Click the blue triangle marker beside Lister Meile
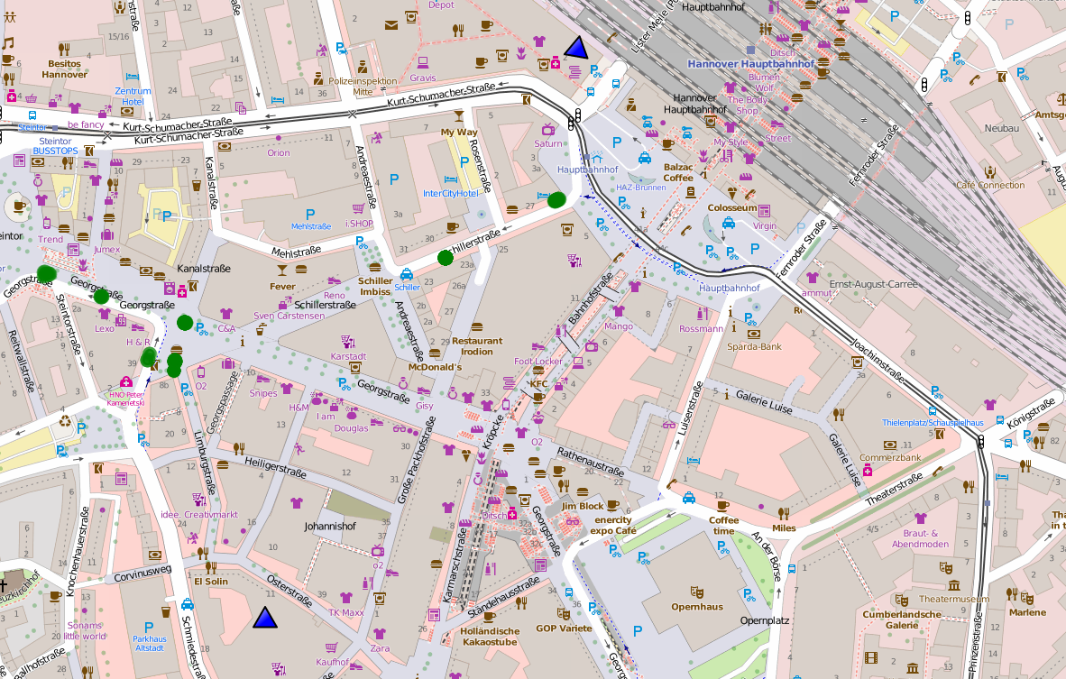 pyautogui.click(x=576, y=47)
